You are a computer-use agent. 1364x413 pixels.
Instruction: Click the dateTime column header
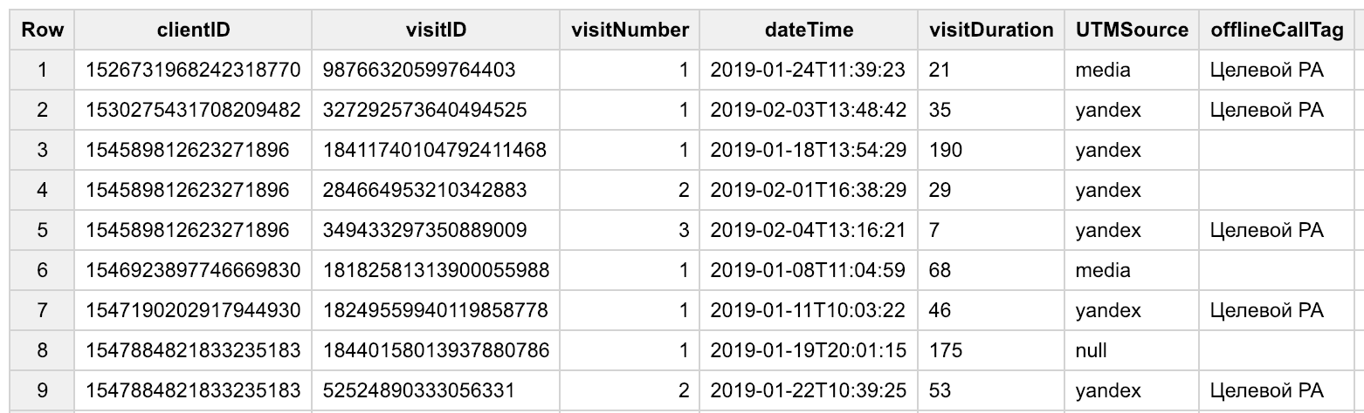(x=809, y=30)
